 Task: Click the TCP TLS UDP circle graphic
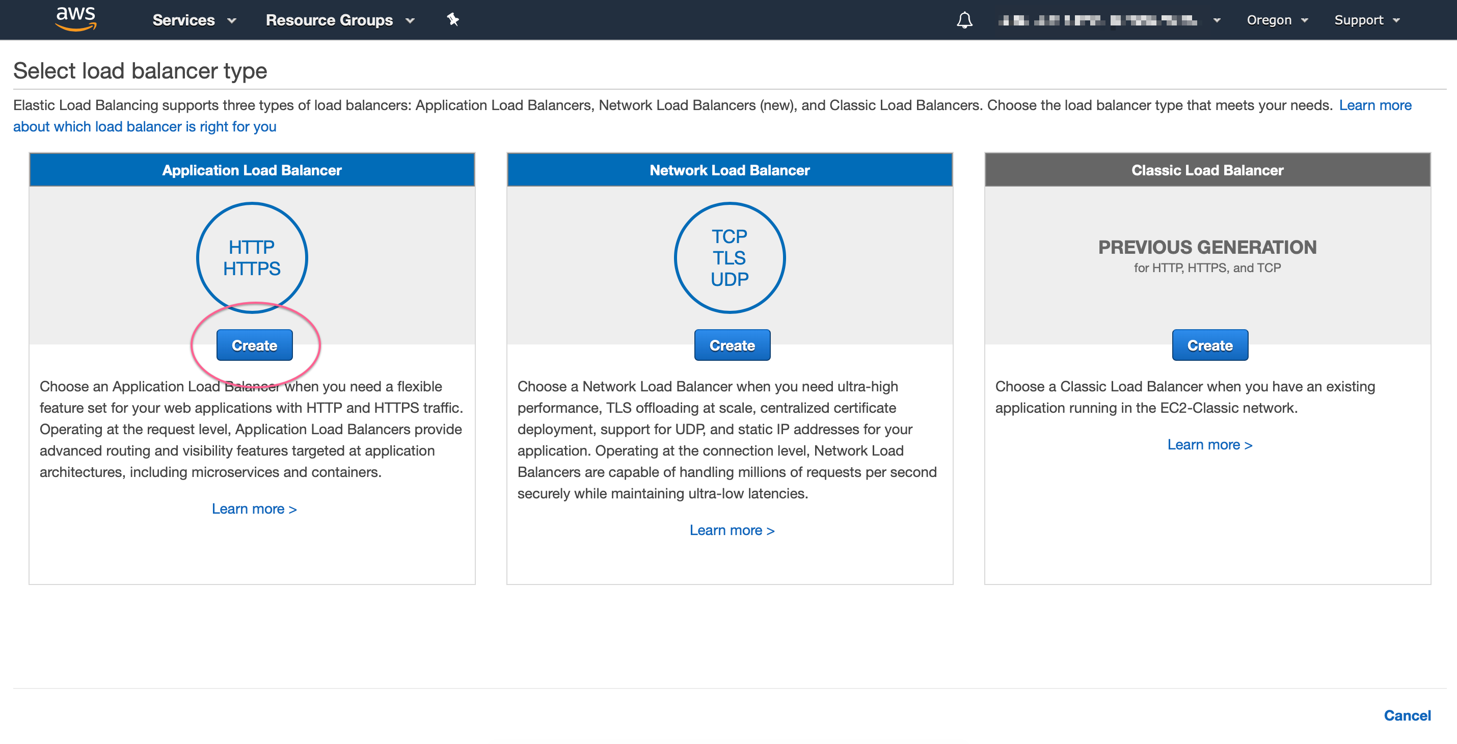pos(729,257)
